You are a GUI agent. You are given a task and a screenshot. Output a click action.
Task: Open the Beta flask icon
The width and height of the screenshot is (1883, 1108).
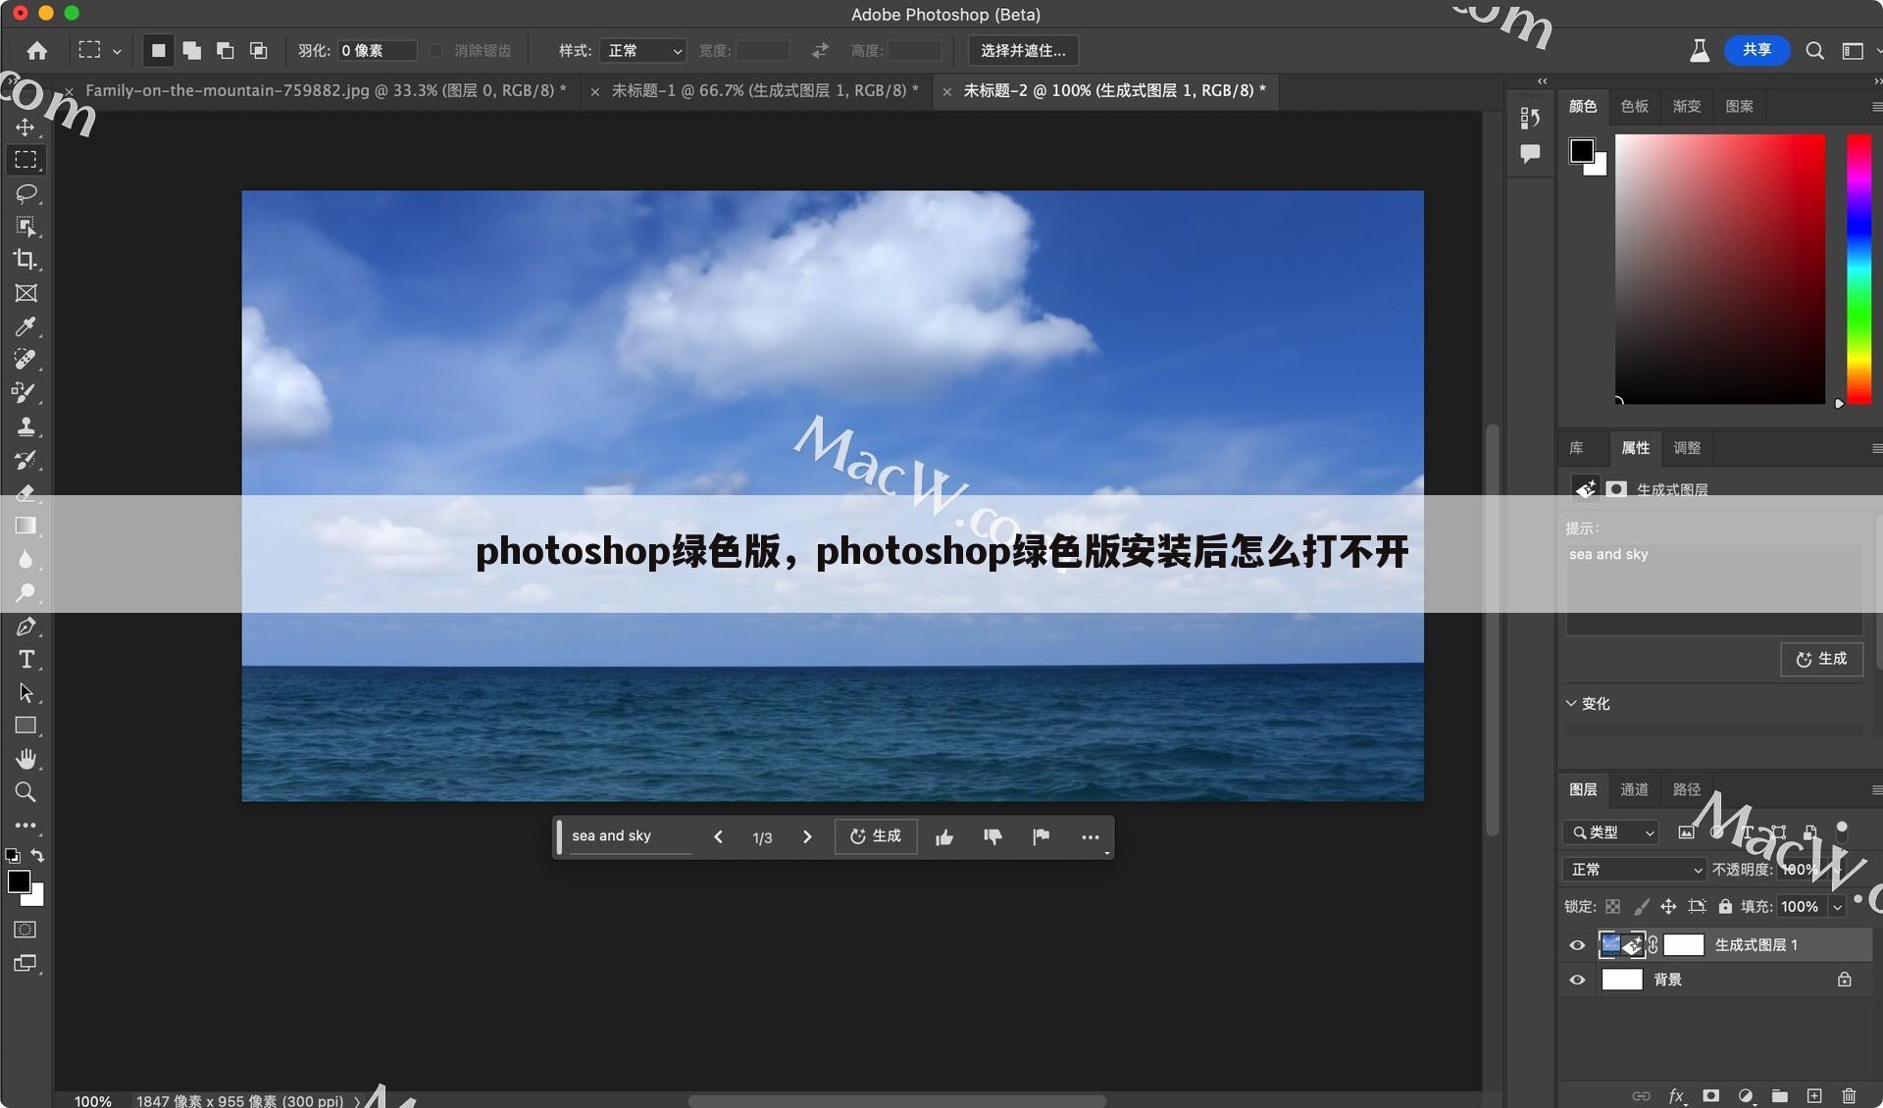point(1700,51)
